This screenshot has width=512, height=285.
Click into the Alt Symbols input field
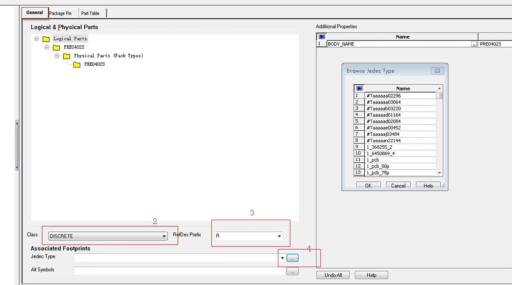tap(180, 271)
